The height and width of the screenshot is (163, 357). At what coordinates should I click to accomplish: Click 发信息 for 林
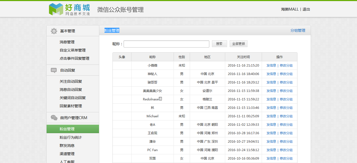pos(271,108)
